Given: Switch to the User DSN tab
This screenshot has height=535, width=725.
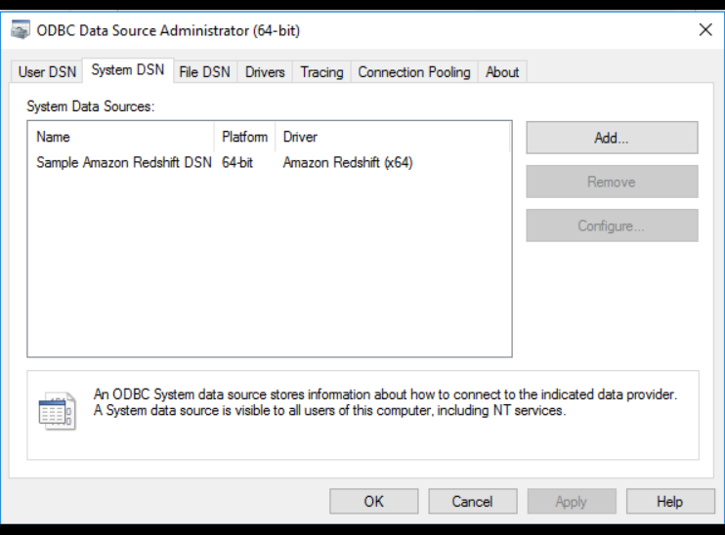Looking at the screenshot, I should [x=47, y=72].
